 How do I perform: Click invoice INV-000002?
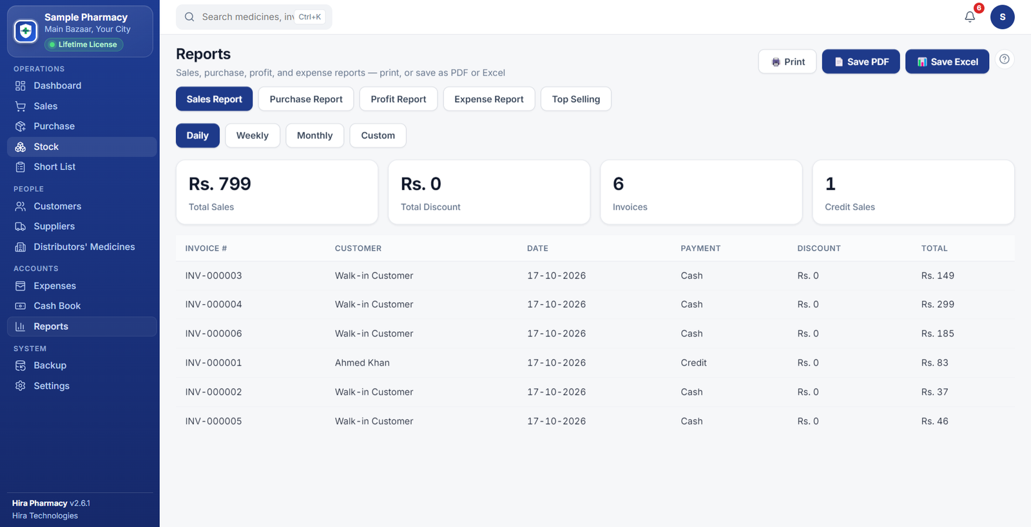coord(213,392)
